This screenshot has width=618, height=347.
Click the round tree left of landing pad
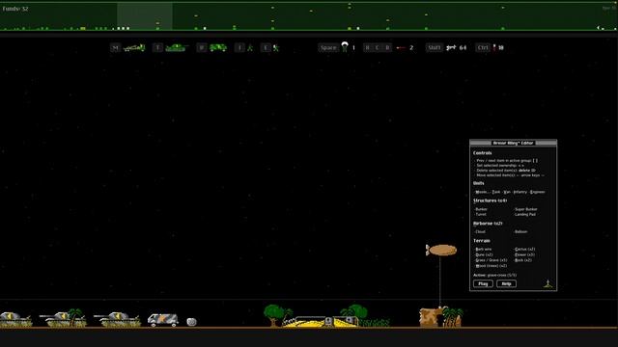pyautogui.click(x=273, y=315)
